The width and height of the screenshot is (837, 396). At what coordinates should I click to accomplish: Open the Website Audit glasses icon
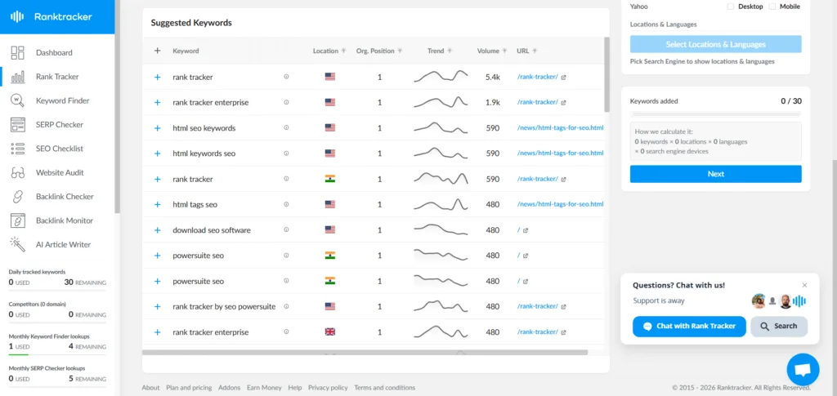tap(18, 172)
